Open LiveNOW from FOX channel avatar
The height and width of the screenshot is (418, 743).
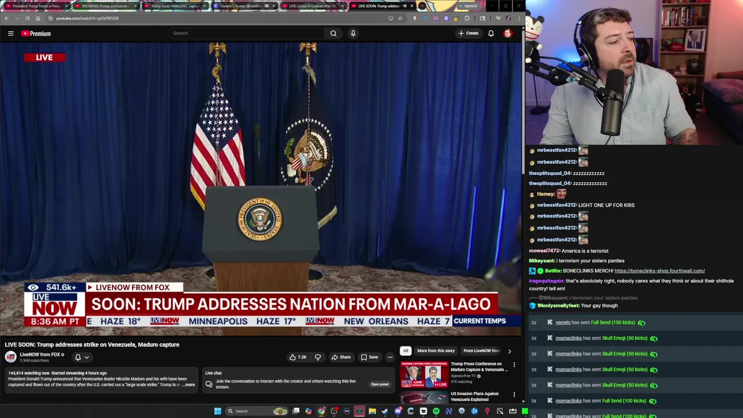point(10,357)
